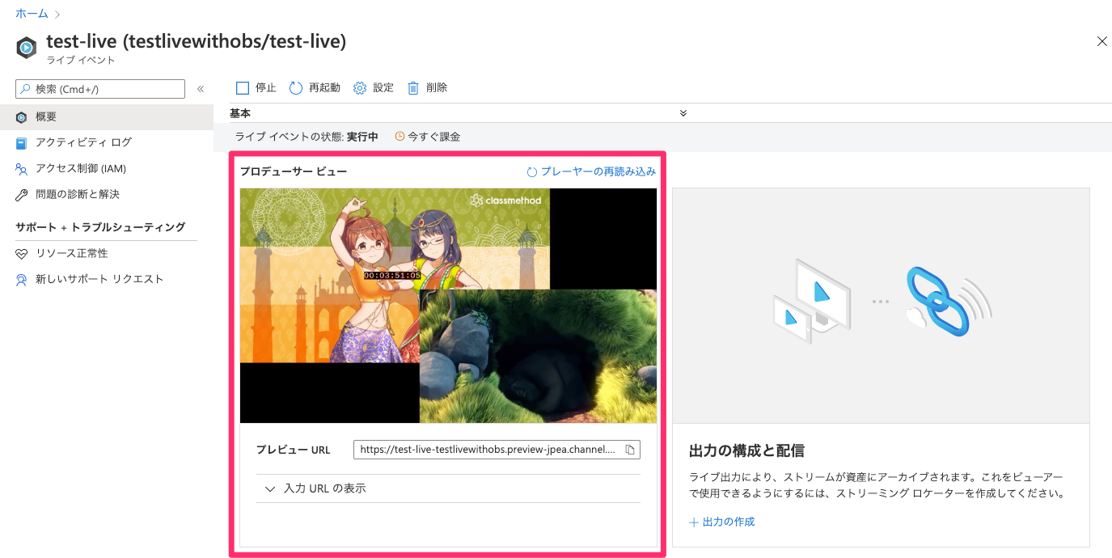Open 問題の診断と解決 in the sidebar
This screenshot has height=558, width=1112.
point(107,194)
